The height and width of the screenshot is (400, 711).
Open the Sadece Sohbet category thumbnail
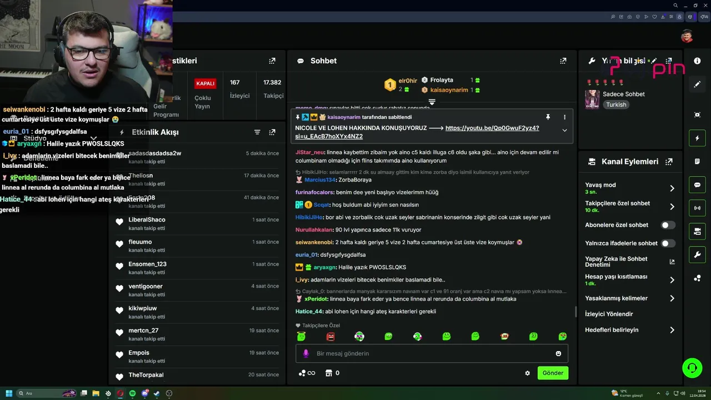[592, 99]
